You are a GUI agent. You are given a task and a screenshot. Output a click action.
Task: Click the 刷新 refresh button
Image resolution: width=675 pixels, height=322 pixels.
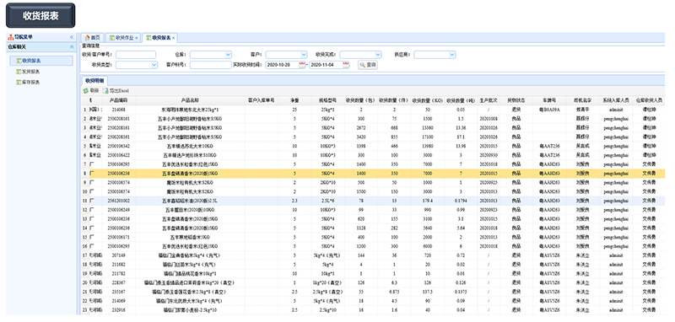point(91,91)
